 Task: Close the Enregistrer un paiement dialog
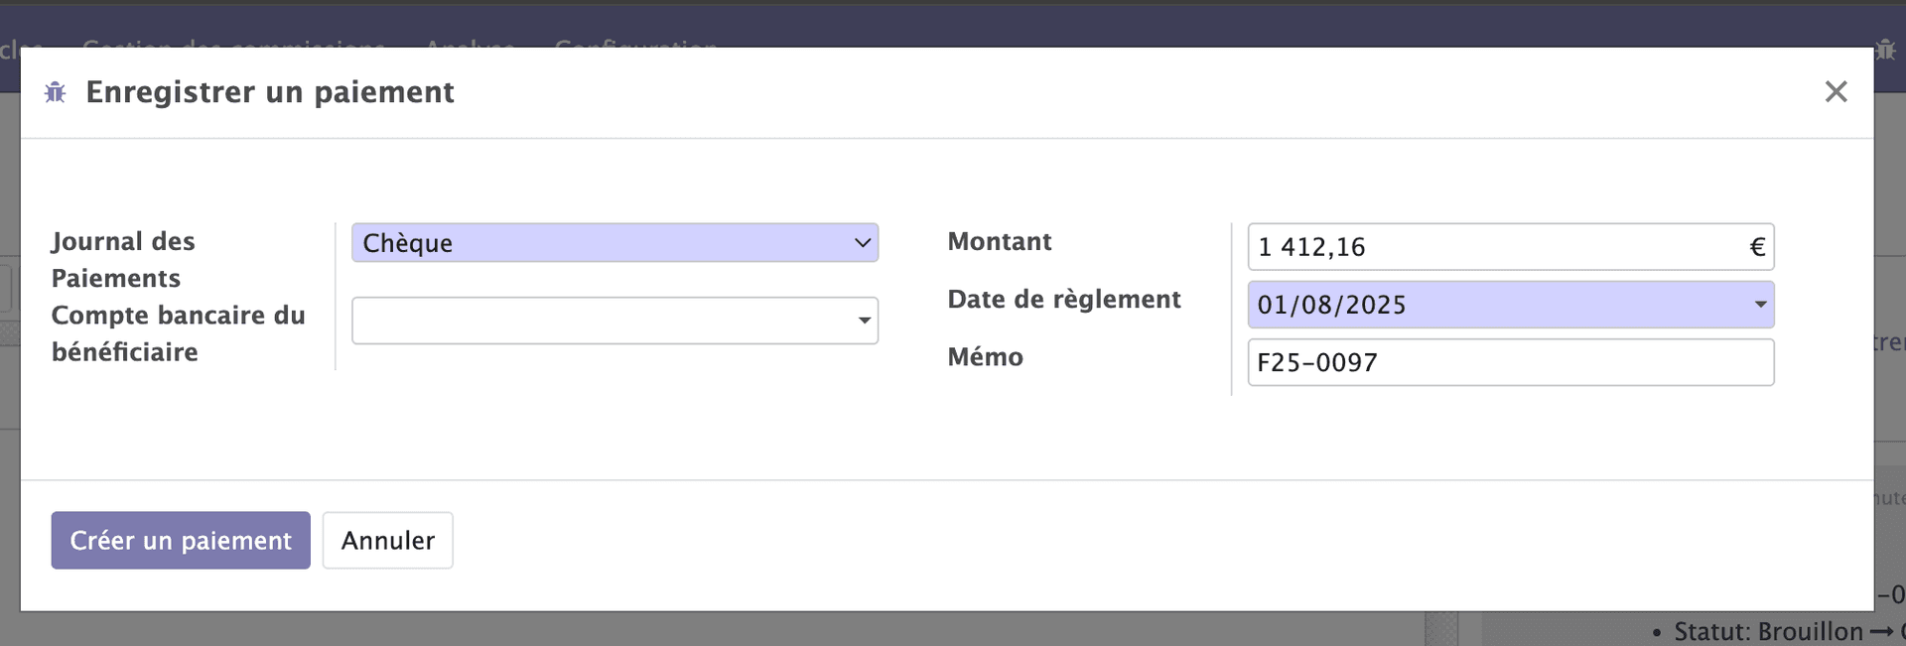pos(1836,91)
